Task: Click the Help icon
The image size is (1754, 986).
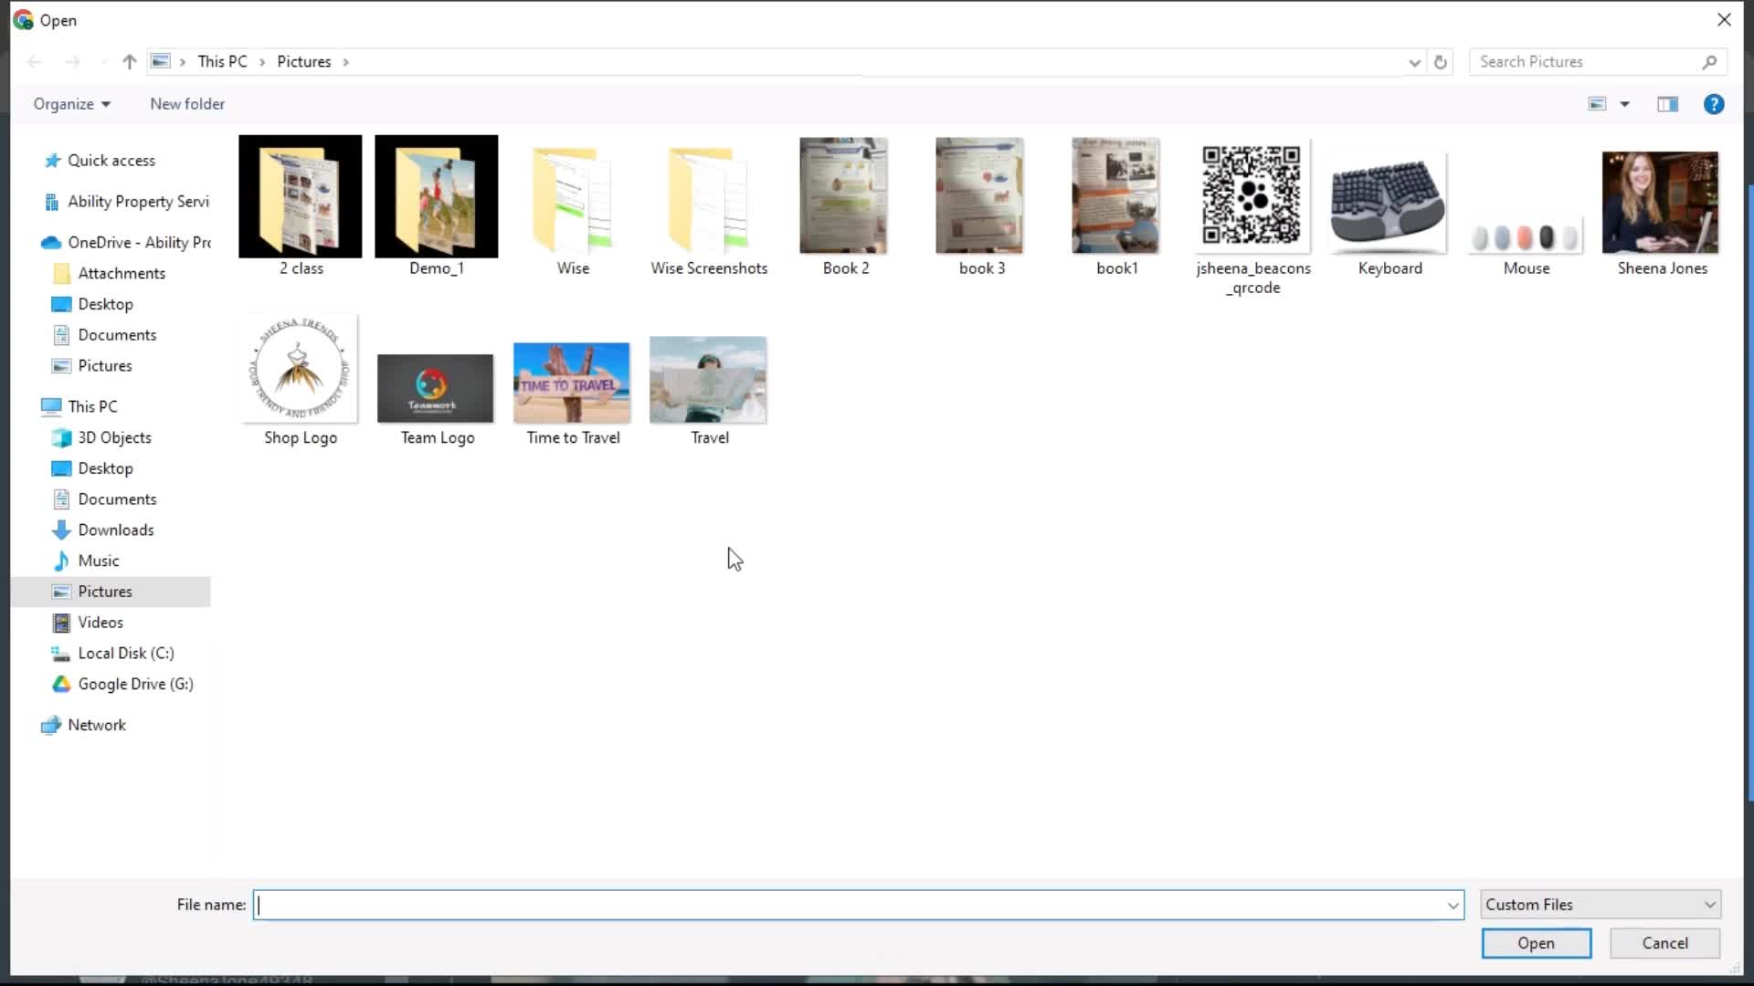Action: tap(1714, 103)
